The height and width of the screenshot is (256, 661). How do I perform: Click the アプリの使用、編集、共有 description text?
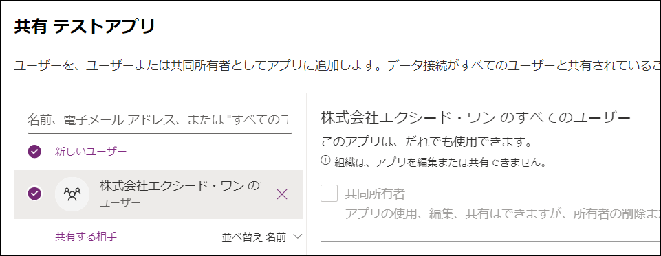click(x=503, y=214)
